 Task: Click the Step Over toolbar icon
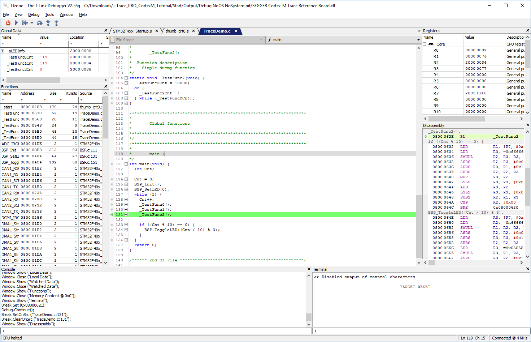point(40,23)
